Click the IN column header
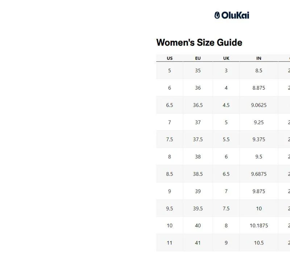This screenshot has height=261, width=290. coord(259,58)
